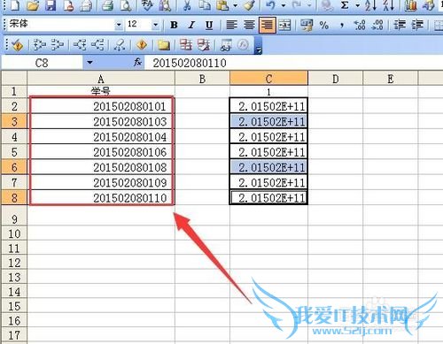
Task: Select column D header
Action: click(336, 79)
